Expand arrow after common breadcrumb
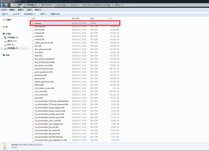Image resolution: width=209 pixels, height=151 pixels. pyautogui.click(x=80, y=5)
